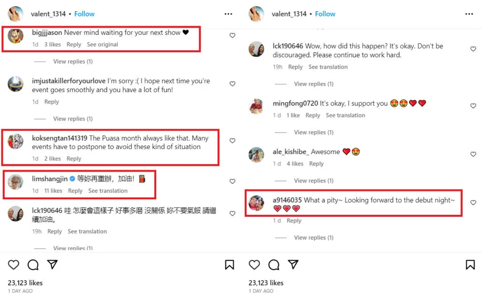Open comments via left panel speech bubble icon
The height and width of the screenshot is (300, 482).
click(33, 265)
